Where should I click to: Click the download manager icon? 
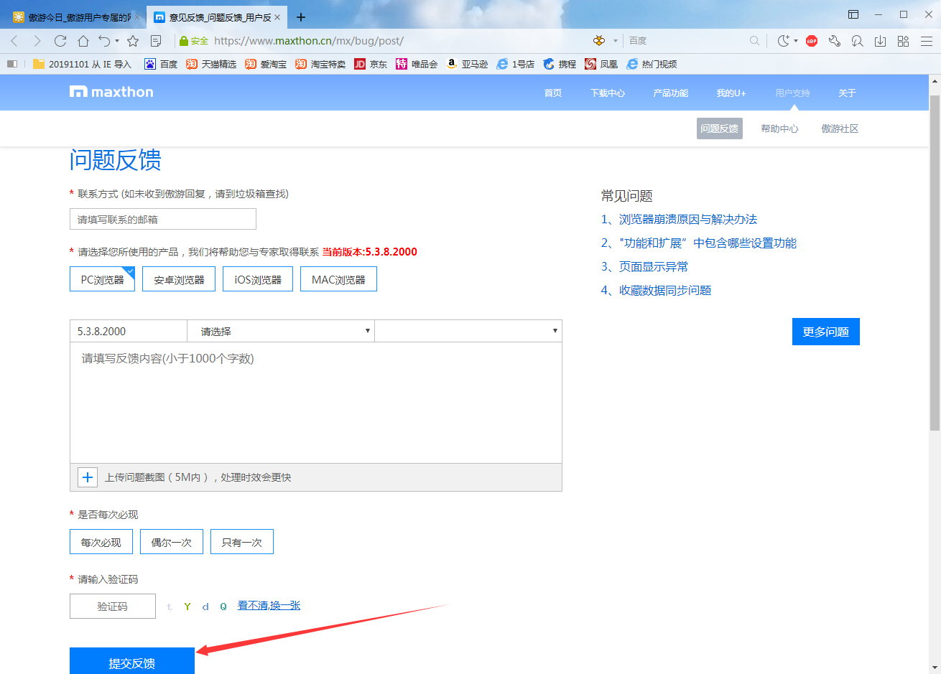[879, 42]
